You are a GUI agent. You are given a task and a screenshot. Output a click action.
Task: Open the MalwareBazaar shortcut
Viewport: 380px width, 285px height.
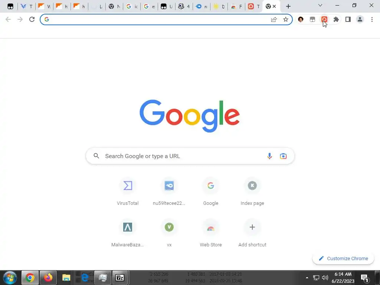coord(128,234)
